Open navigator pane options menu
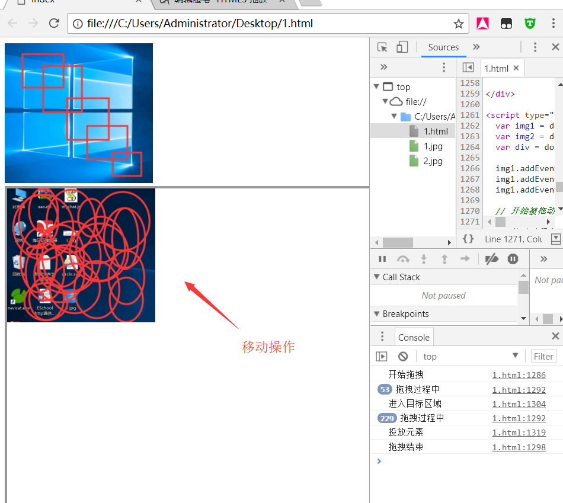 pos(444,67)
